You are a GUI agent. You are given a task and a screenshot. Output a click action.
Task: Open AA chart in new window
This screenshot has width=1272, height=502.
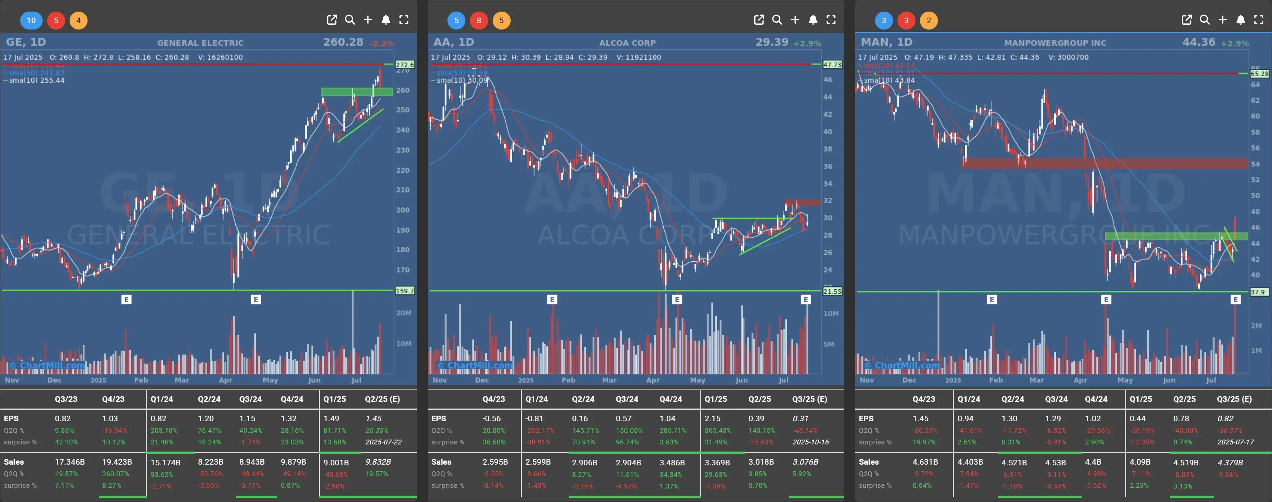click(x=759, y=20)
